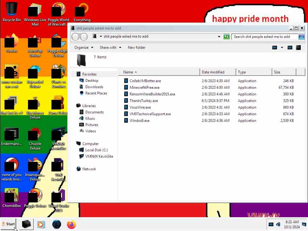Sort by Name column header
Image resolution: width=308 pixels, height=231 pixels.
159,72
